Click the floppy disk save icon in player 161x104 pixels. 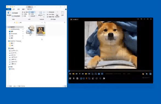pos(102,74)
